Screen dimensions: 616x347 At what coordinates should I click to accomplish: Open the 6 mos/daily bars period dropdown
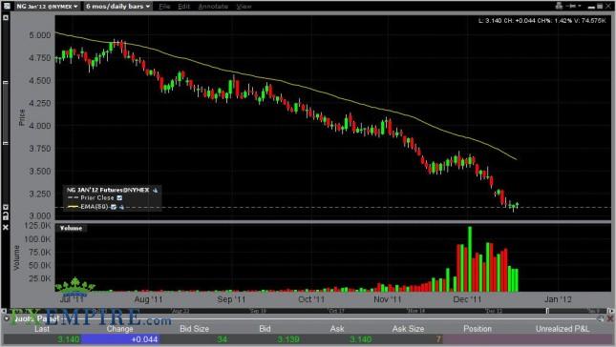coord(117,7)
